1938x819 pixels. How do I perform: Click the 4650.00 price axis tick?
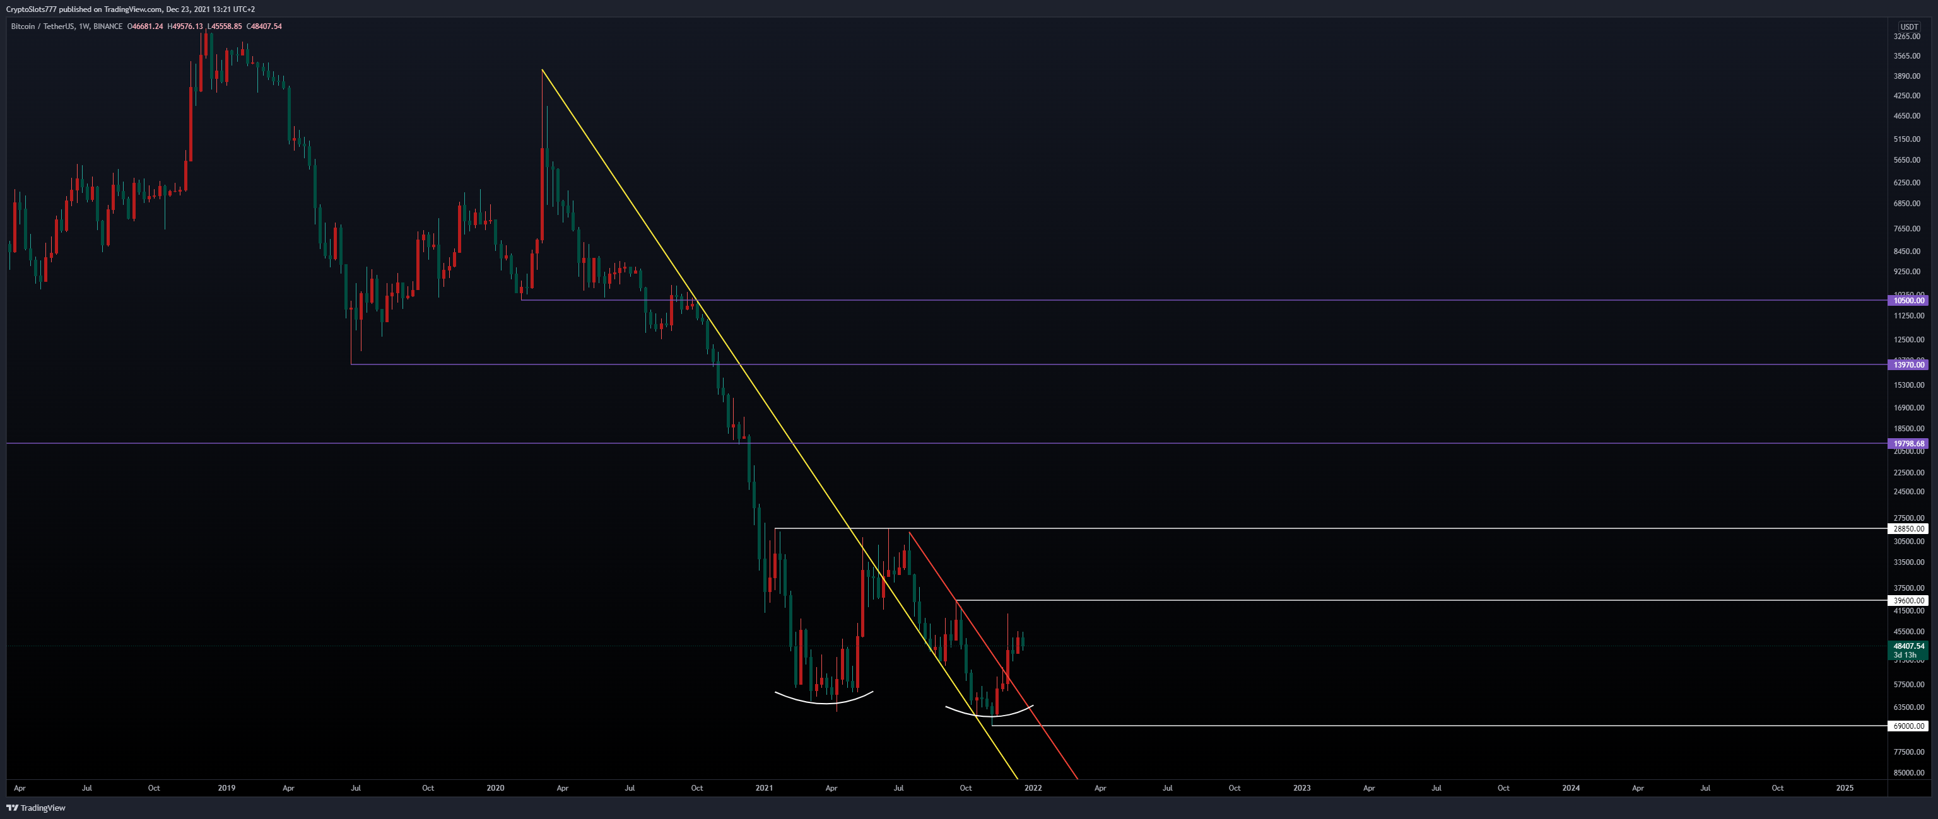coord(1907,116)
